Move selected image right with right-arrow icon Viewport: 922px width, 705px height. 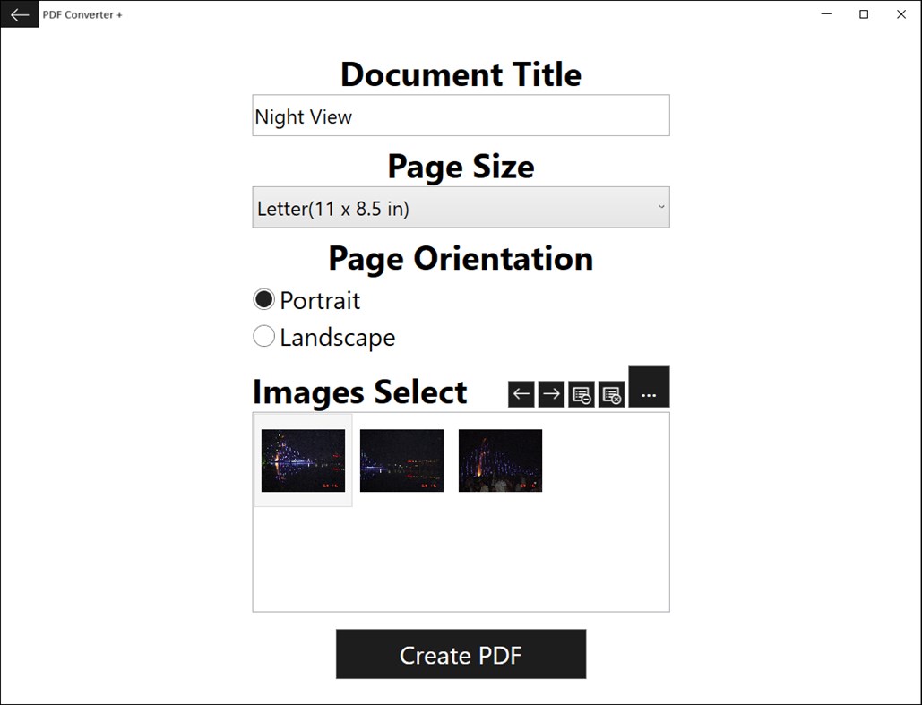(550, 393)
